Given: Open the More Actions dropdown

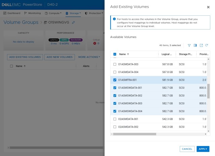Looking at the screenshot, I should pos(89,57).
